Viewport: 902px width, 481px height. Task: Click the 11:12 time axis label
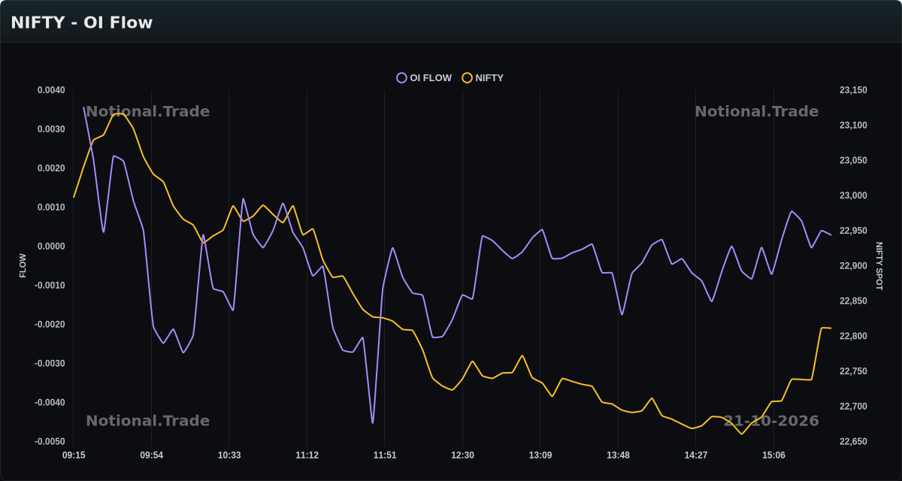click(x=307, y=455)
